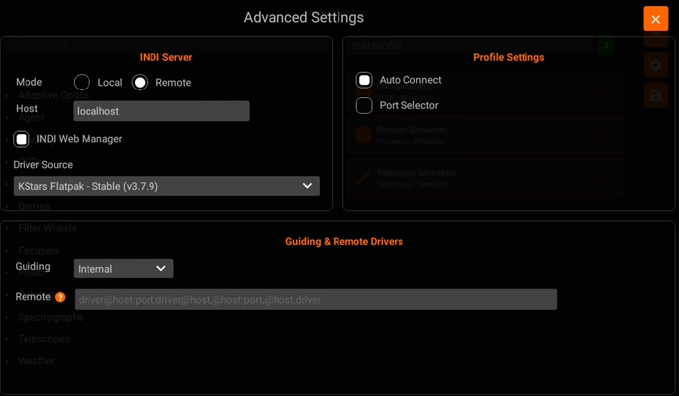Toggle the INDI Web Manager checkbox
679x396 pixels.
(21, 139)
